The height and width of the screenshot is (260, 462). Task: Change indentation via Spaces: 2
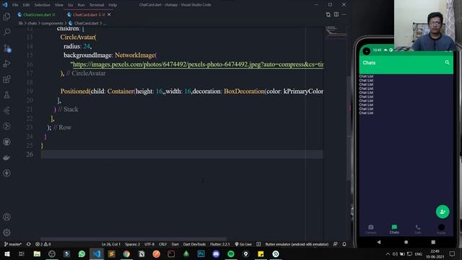132,244
